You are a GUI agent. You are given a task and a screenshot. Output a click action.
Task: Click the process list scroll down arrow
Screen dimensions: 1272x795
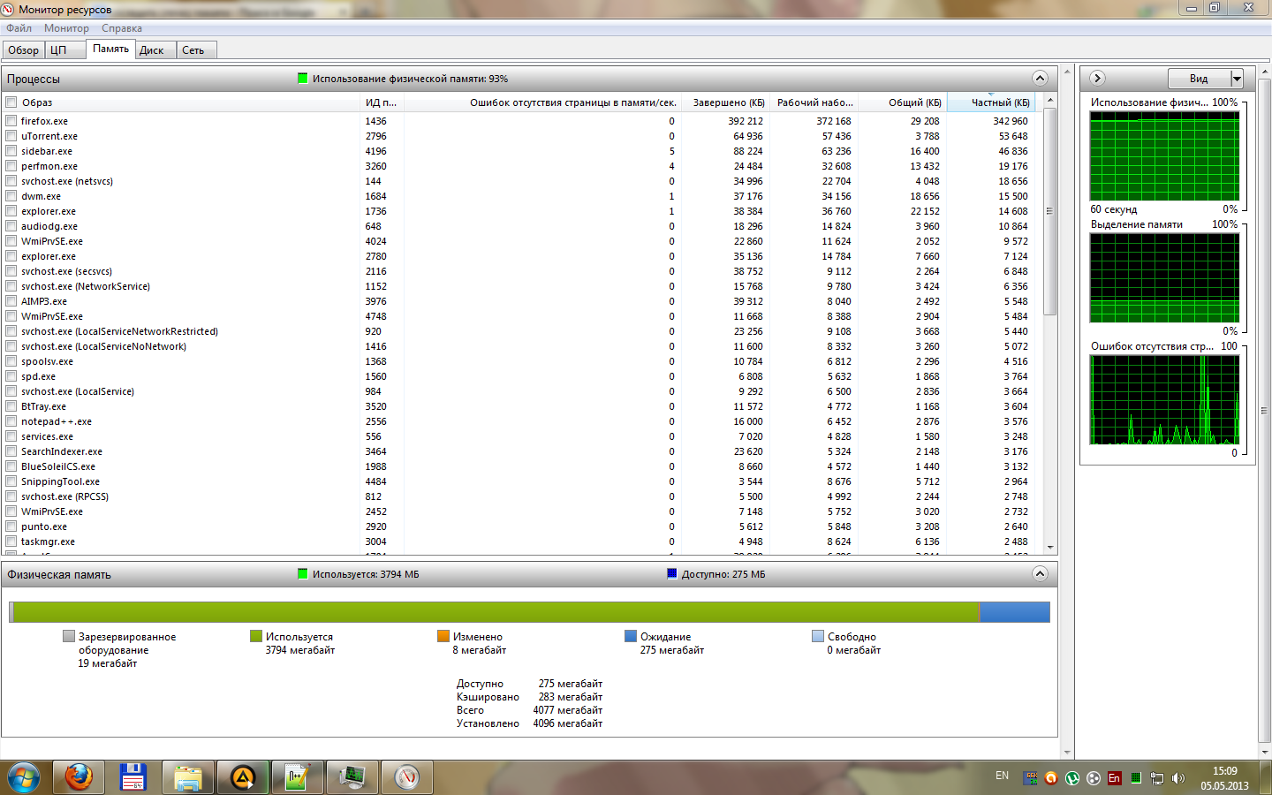click(x=1050, y=548)
